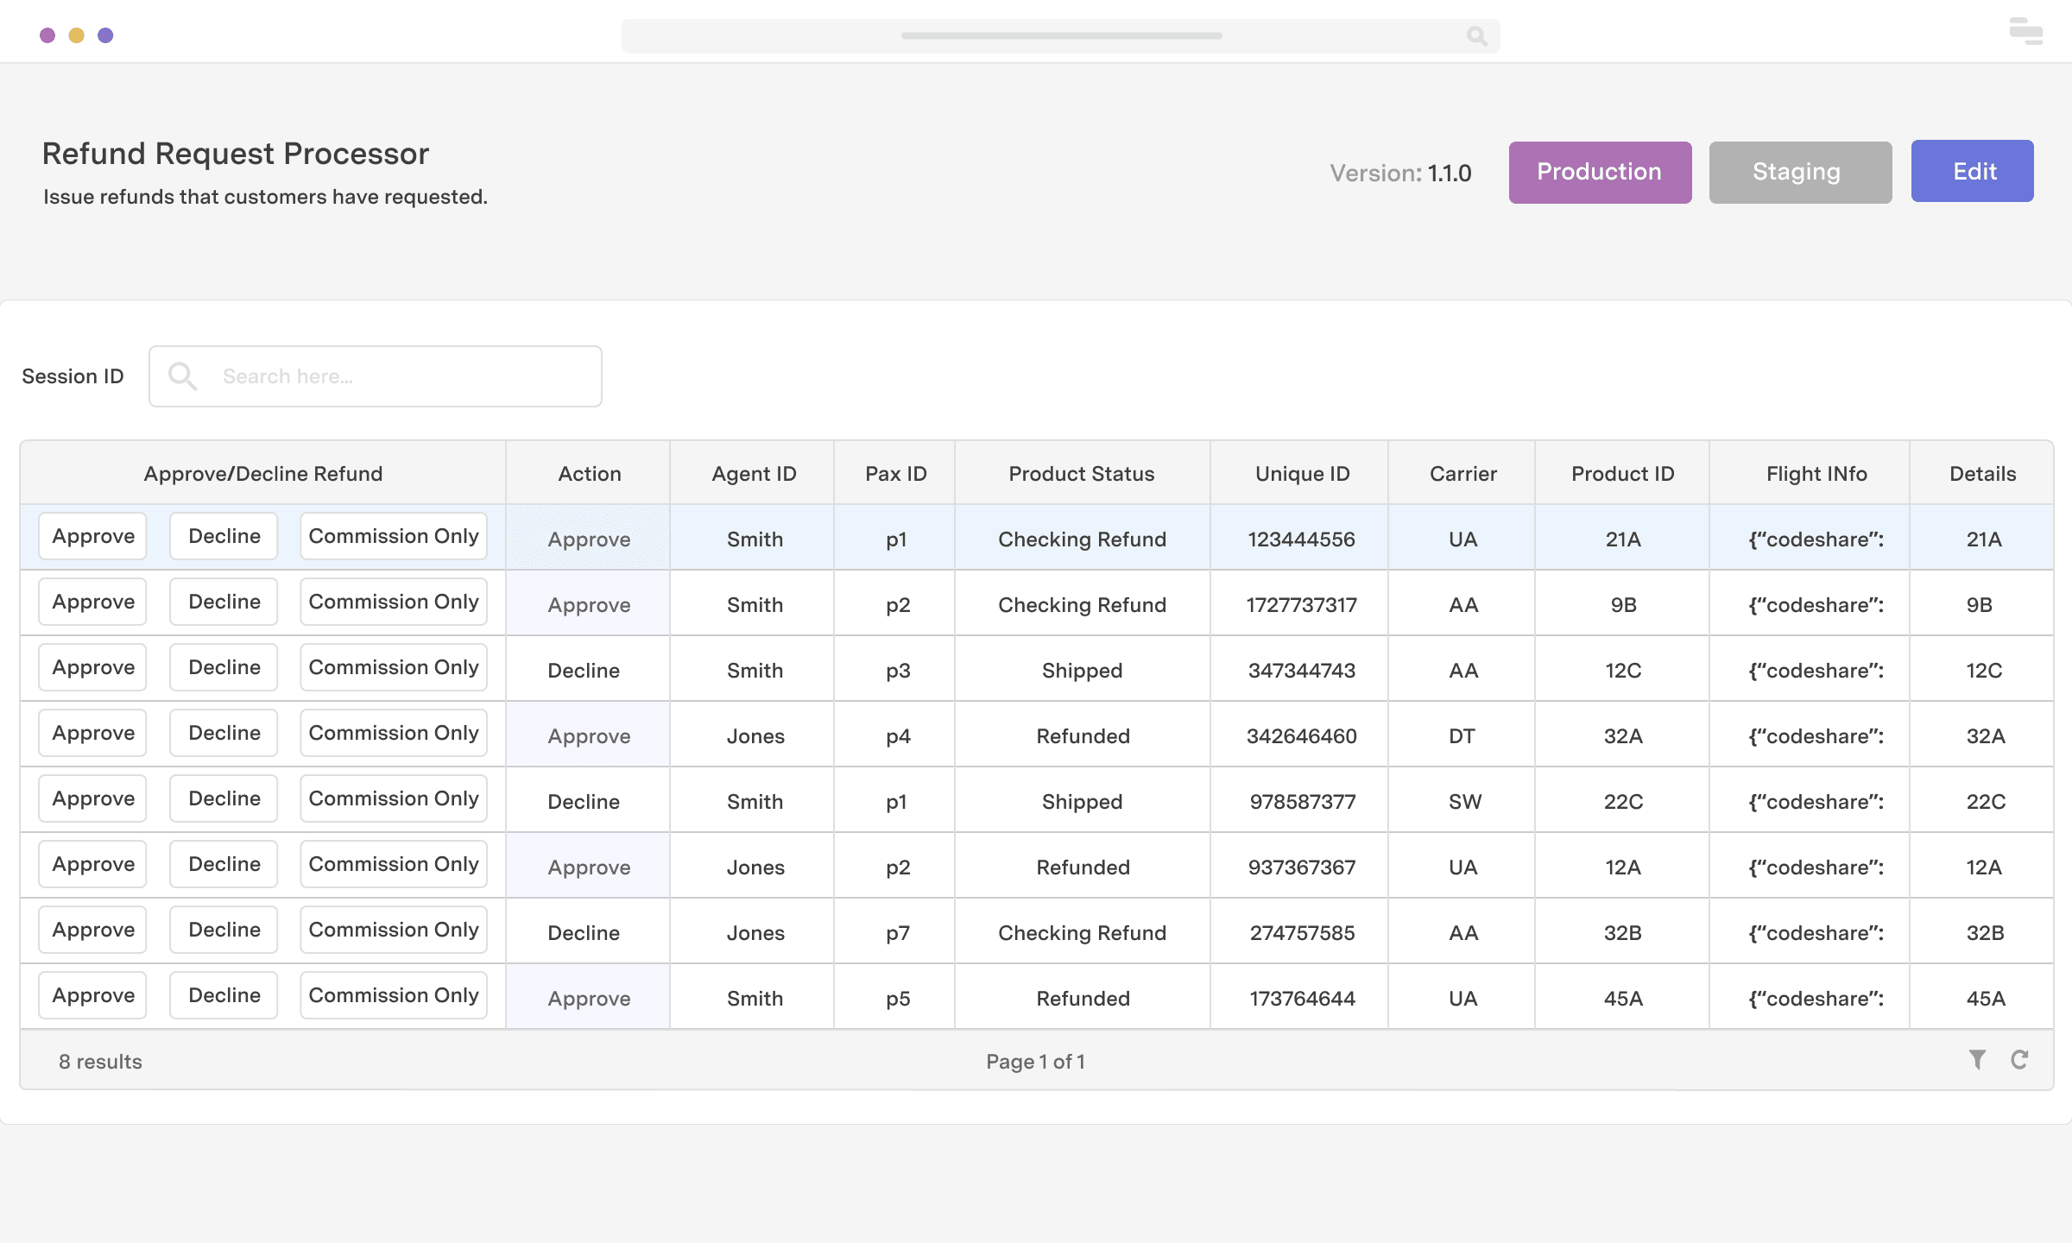Click the Product Status column header
Image resolution: width=2072 pixels, height=1243 pixels.
coord(1081,473)
